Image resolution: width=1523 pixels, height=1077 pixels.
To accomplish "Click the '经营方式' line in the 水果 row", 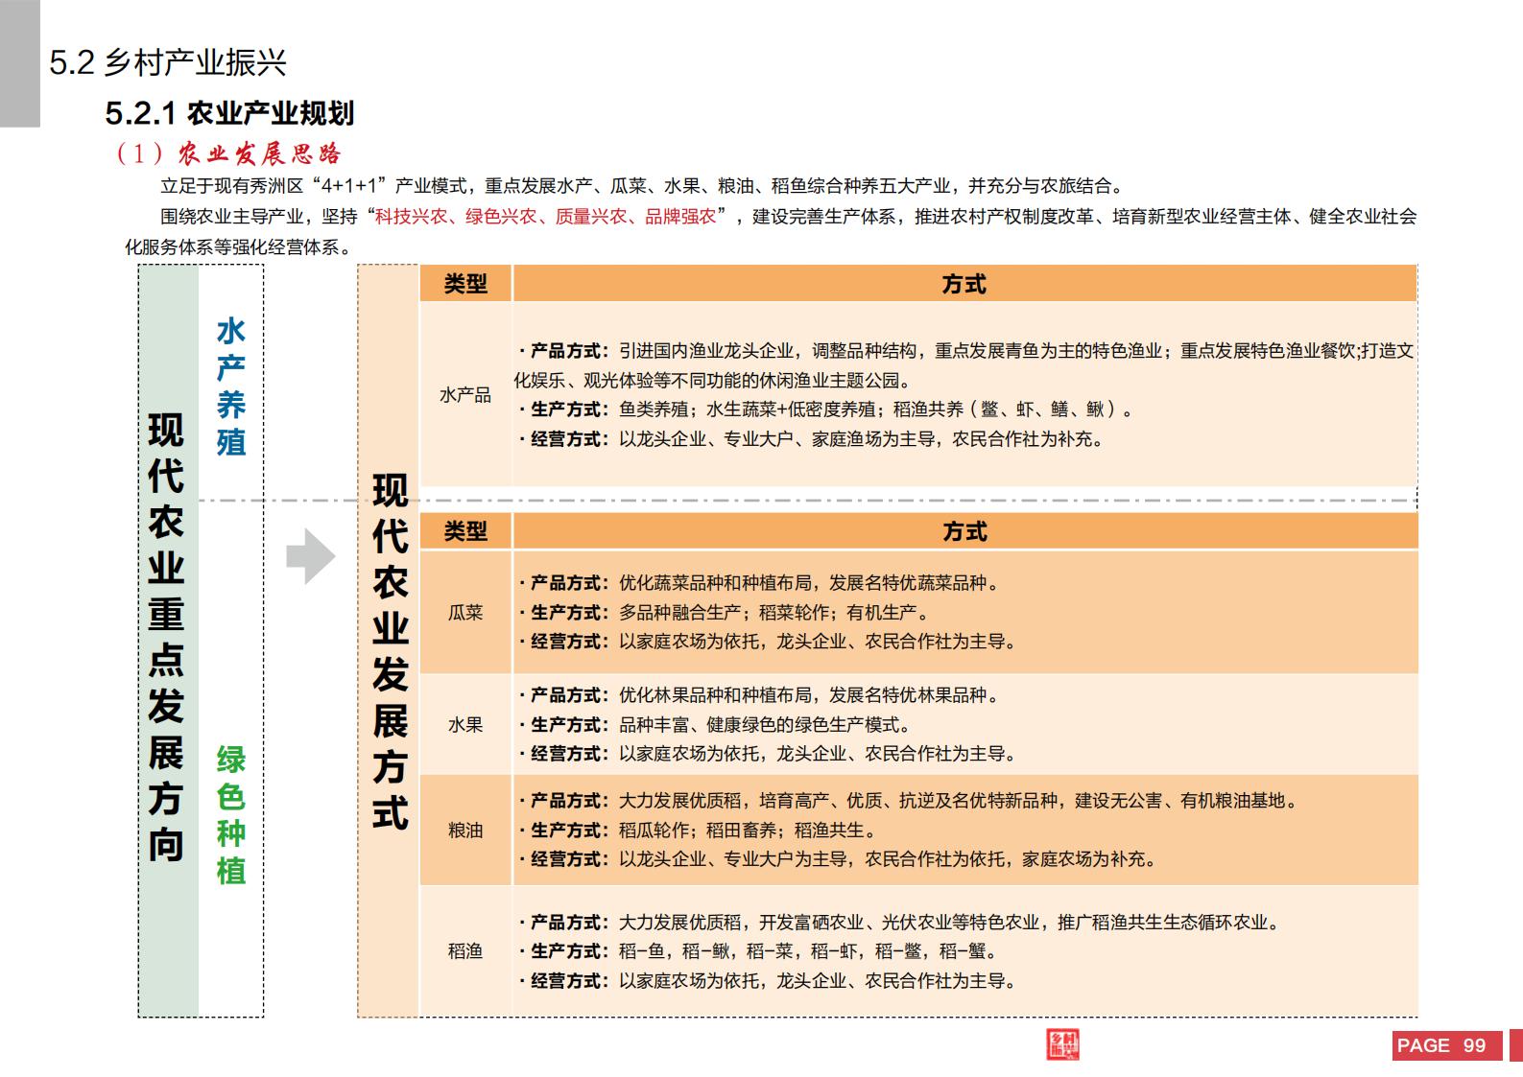I will point(767,754).
